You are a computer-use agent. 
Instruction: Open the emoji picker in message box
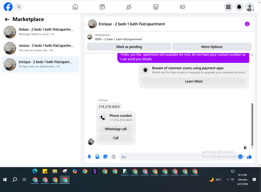pyautogui.click(x=240, y=156)
